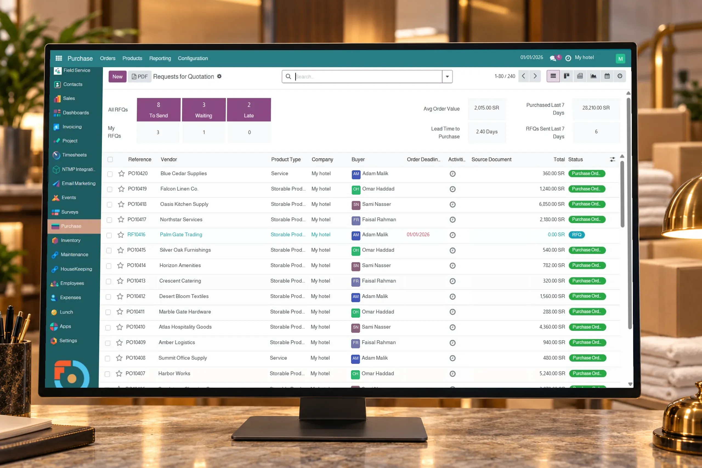Open optional columns settings toggle
Screen dimensions: 702x468
(x=612, y=159)
